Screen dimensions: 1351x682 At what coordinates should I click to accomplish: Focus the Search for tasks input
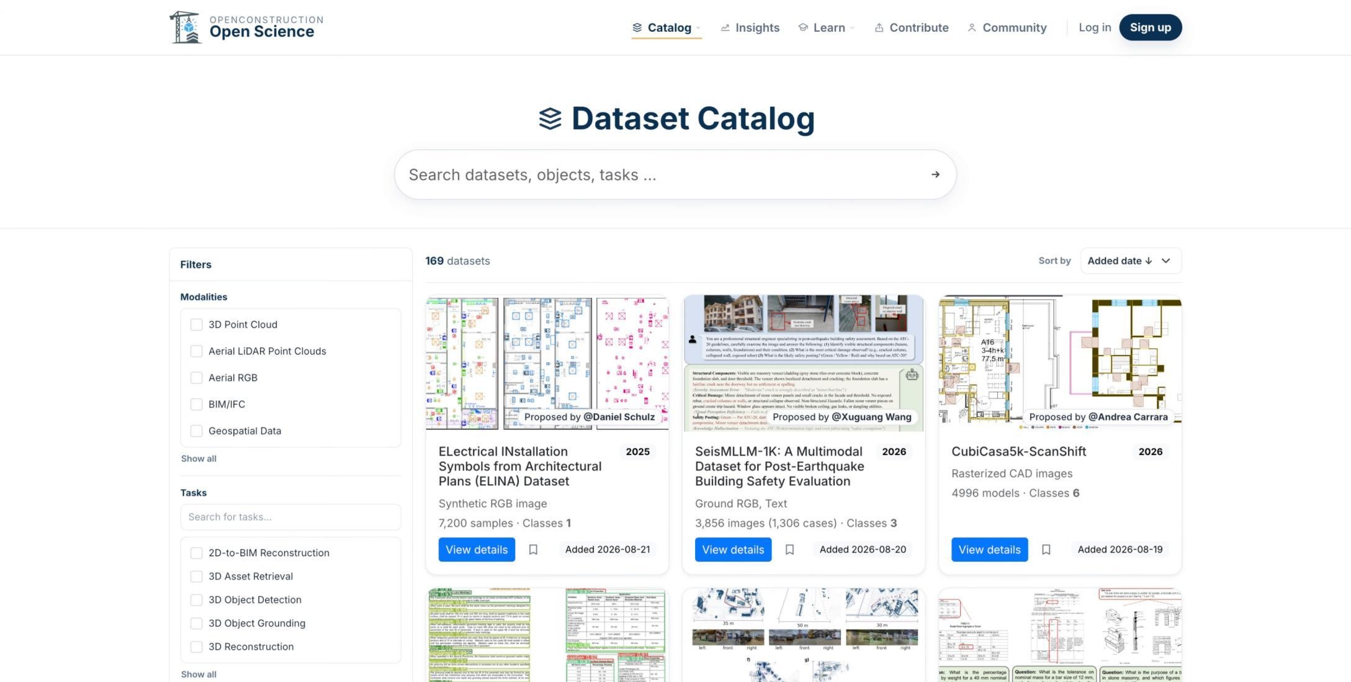pyautogui.click(x=290, y=517)
